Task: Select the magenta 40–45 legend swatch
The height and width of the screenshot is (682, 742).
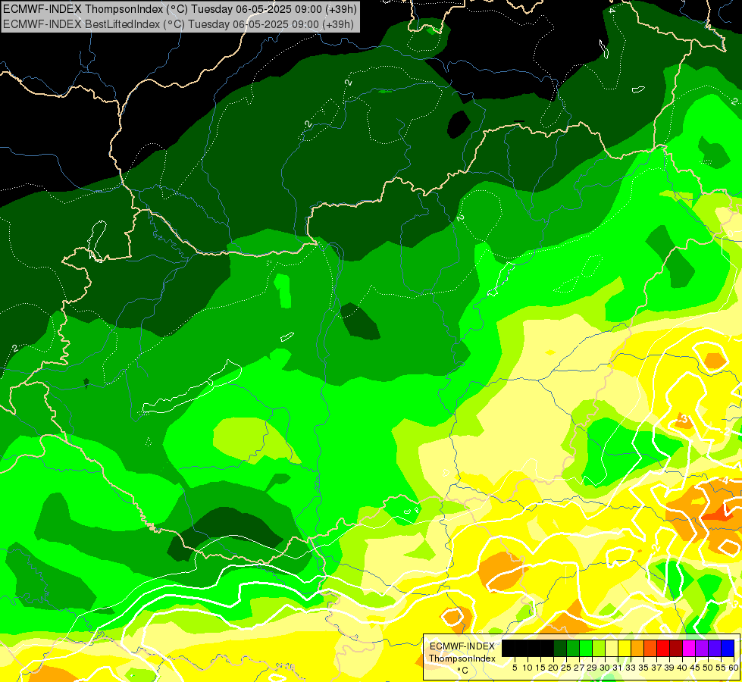Action: pyautogui.click(x=689, y=648)
